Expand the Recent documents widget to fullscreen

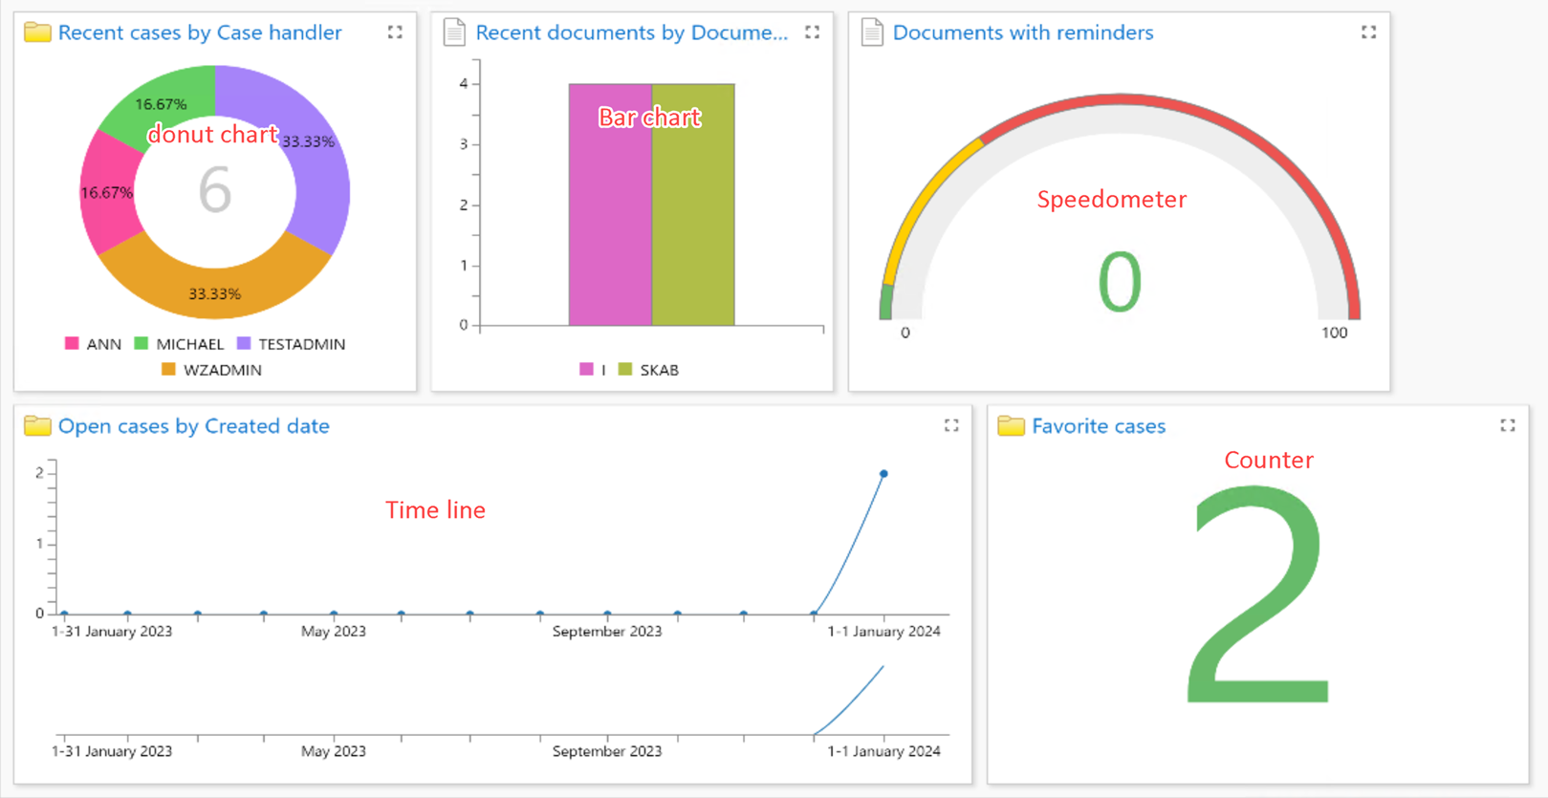[812, 32]
